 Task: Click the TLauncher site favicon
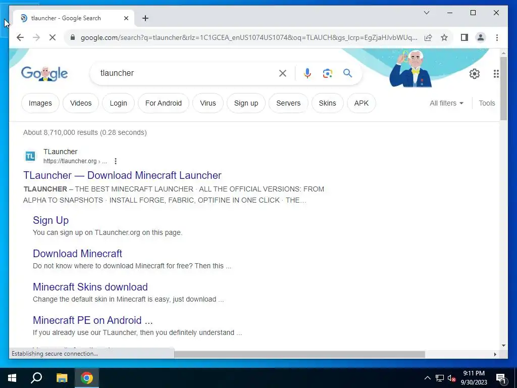click(30, 156)
